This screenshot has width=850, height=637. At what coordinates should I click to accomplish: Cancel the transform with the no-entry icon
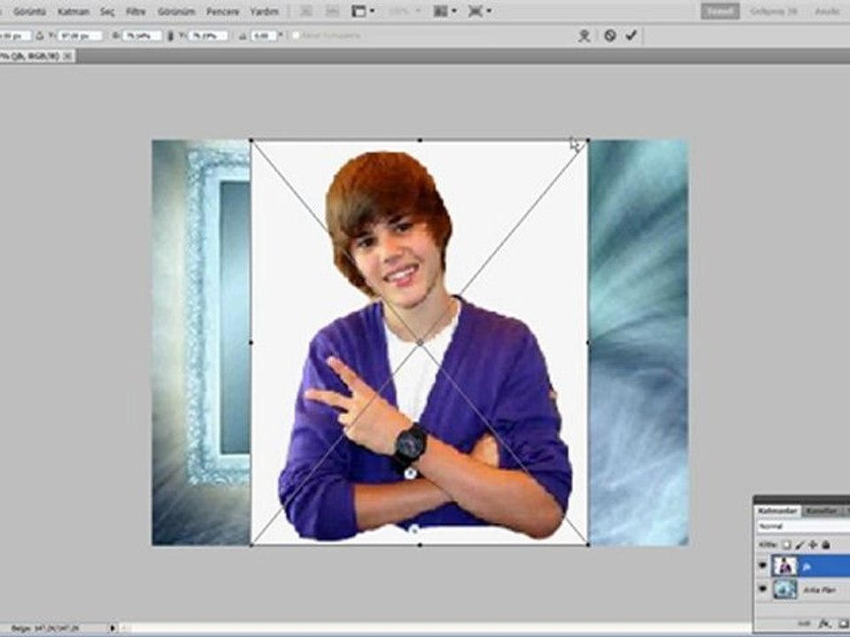click(x=610, y=35)
